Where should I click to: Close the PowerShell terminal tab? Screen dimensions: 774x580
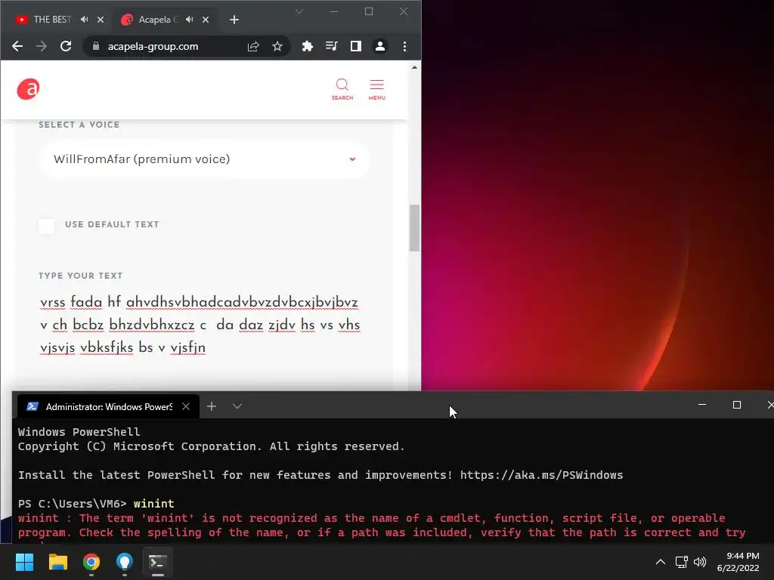click(186, 406)
